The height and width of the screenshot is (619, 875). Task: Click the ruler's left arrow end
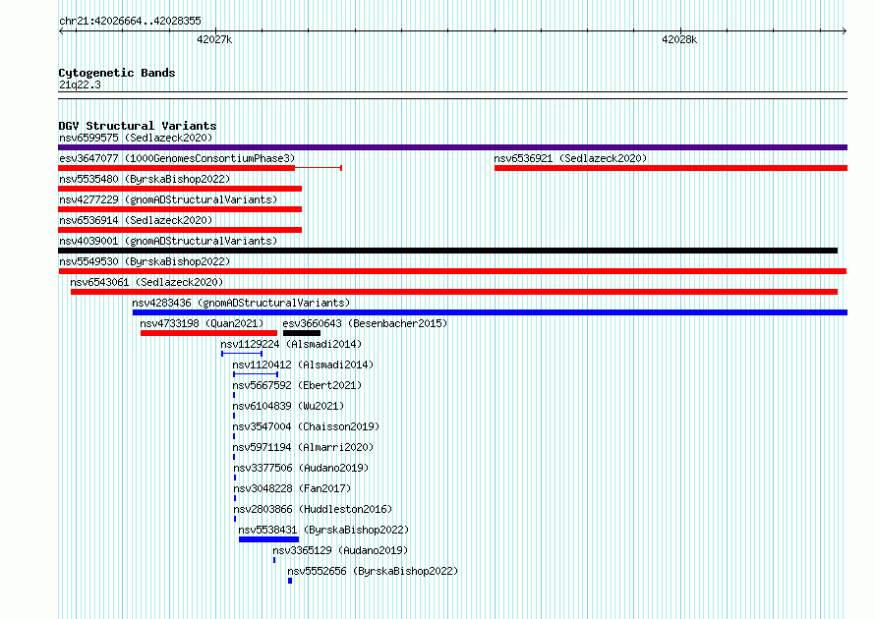(61, 30)
